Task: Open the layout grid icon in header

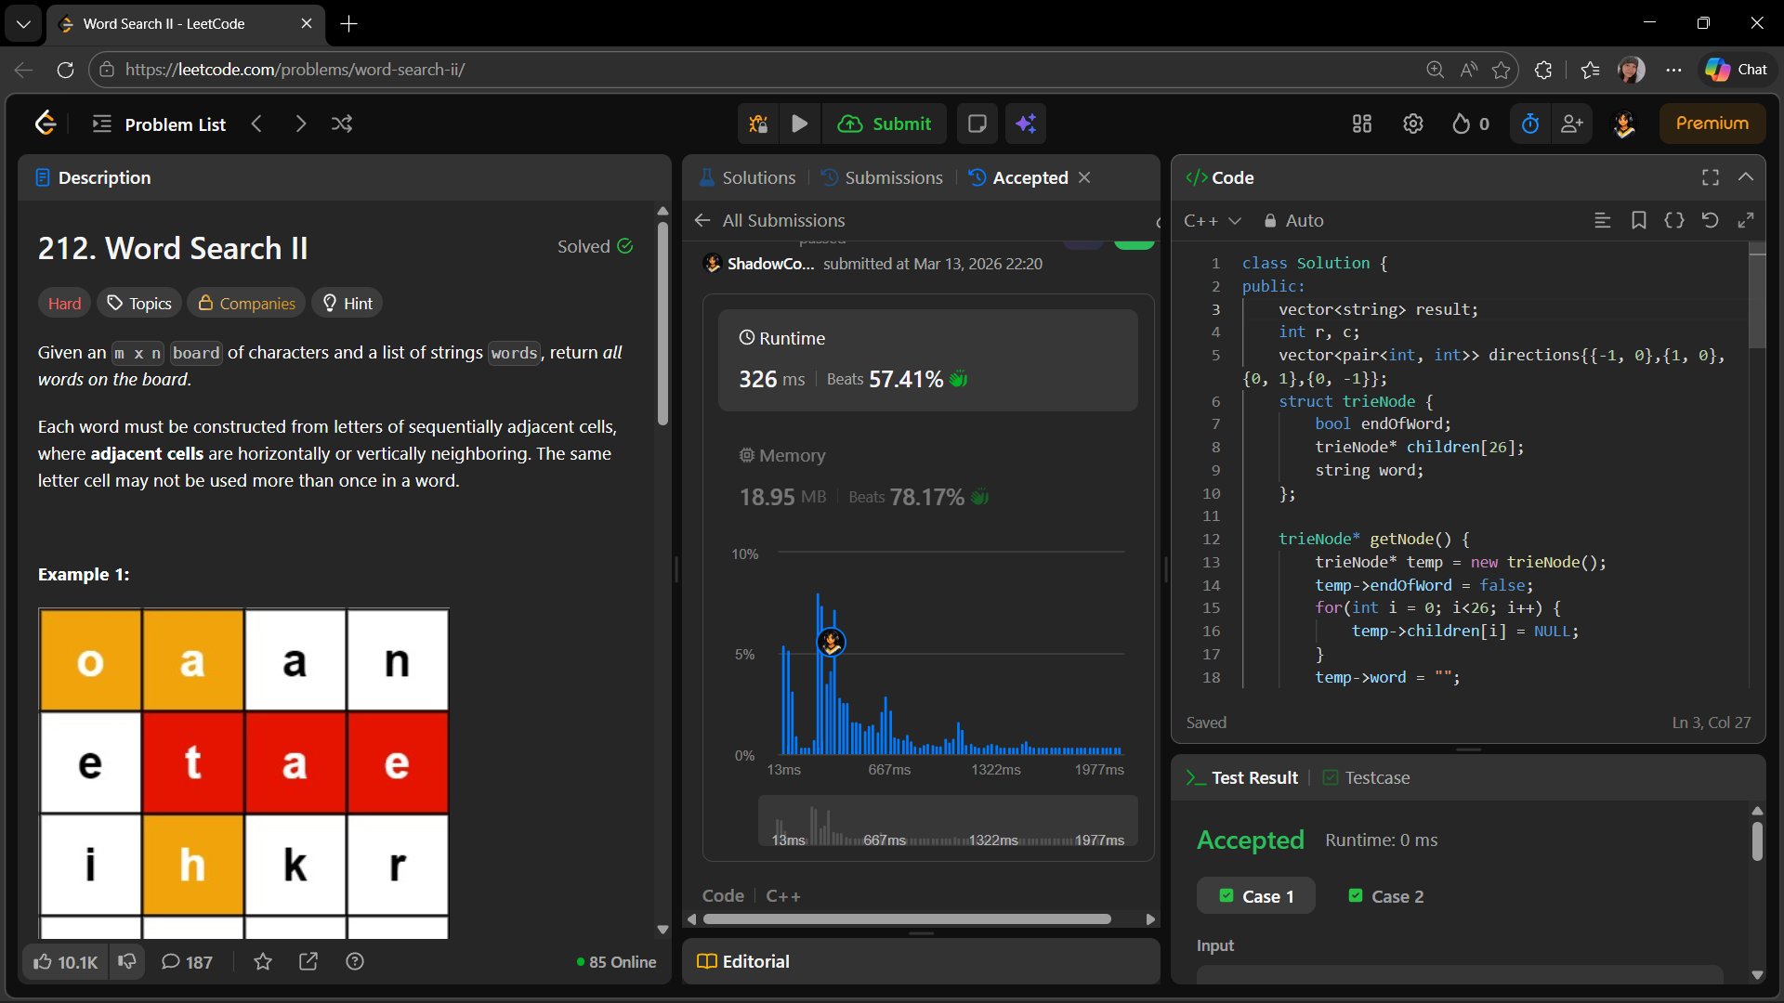Action: pyautogui.click(x=1362, y=124)
